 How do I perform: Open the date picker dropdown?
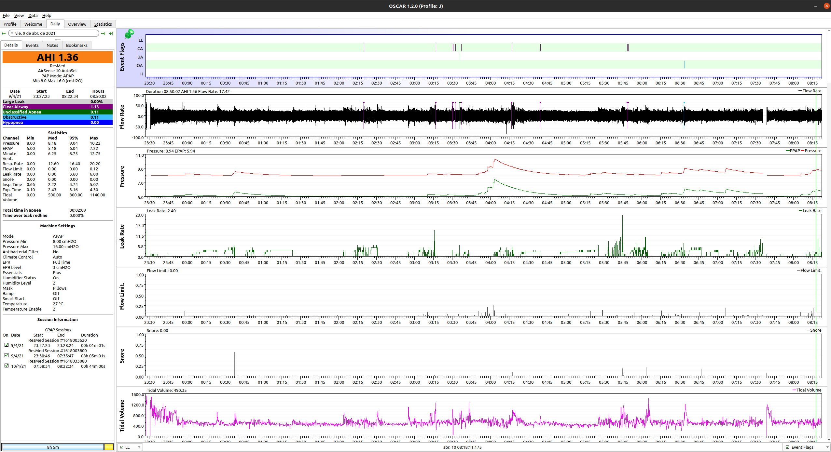[x=12, y=33]
